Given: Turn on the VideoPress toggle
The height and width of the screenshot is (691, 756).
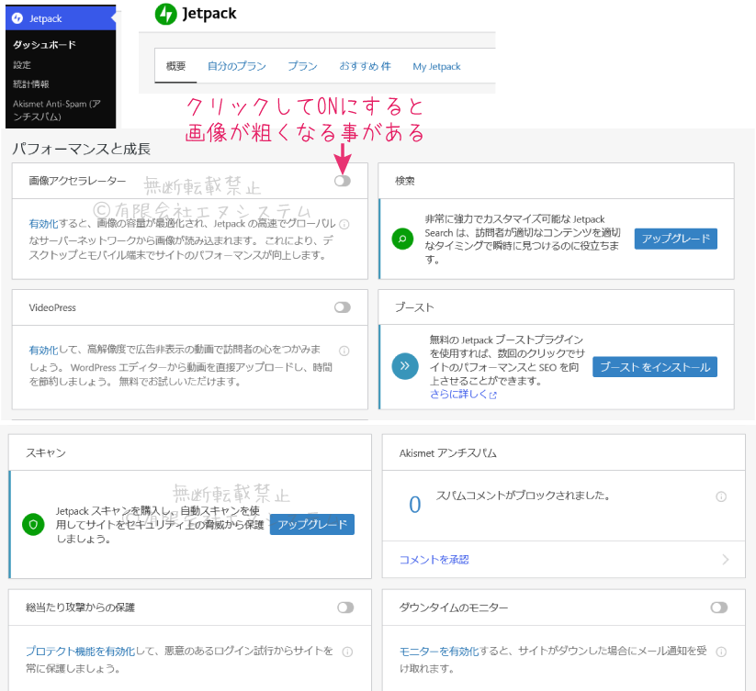Looking at the screenshot, I should pyautogui.click(x=343, y=307).
